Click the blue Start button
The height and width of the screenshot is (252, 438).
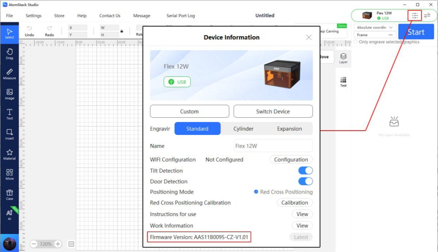click(x=416, y=32)
